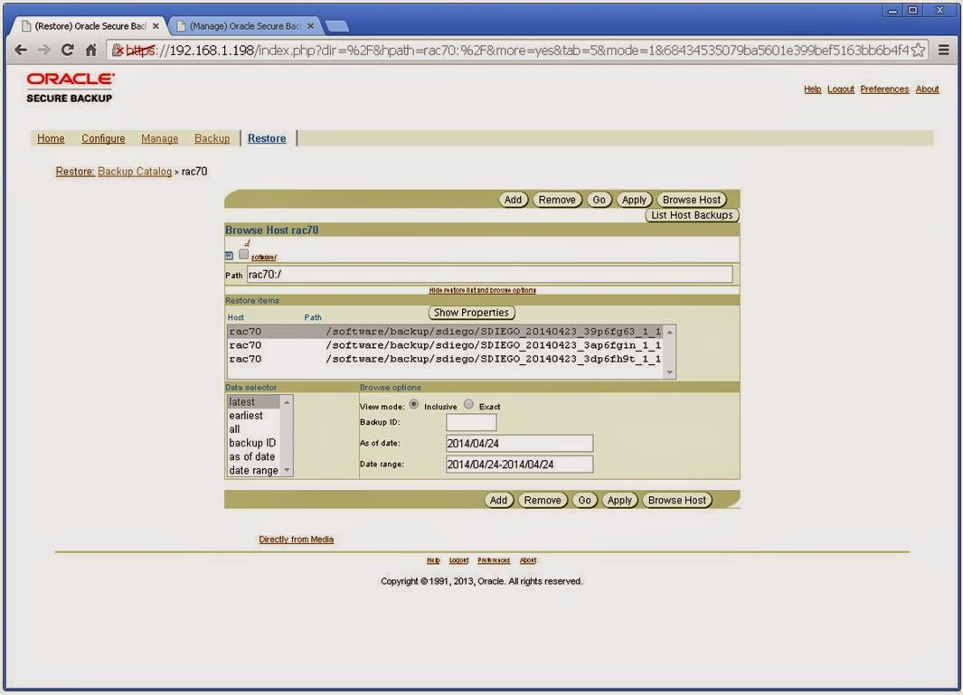This screenshot has width=963, height=695.
Task: Switch to the (Manage) Oracle Secure Backup tab
Action: 244,26
